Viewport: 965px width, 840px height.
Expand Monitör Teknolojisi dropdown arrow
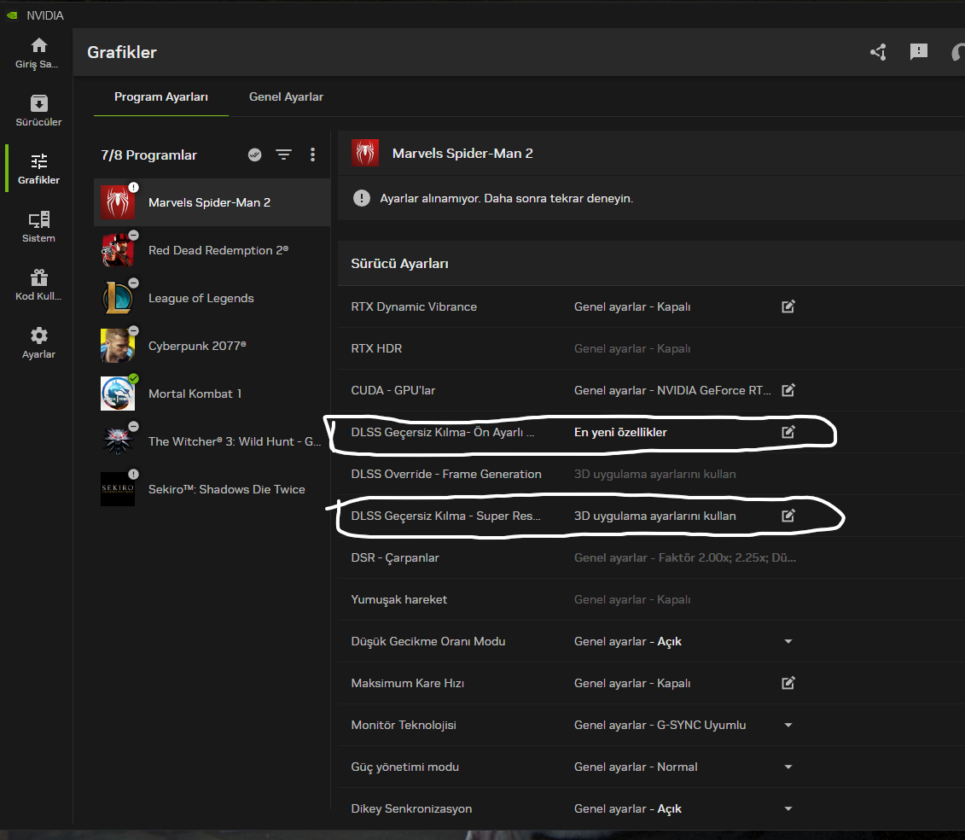[788, 725]
